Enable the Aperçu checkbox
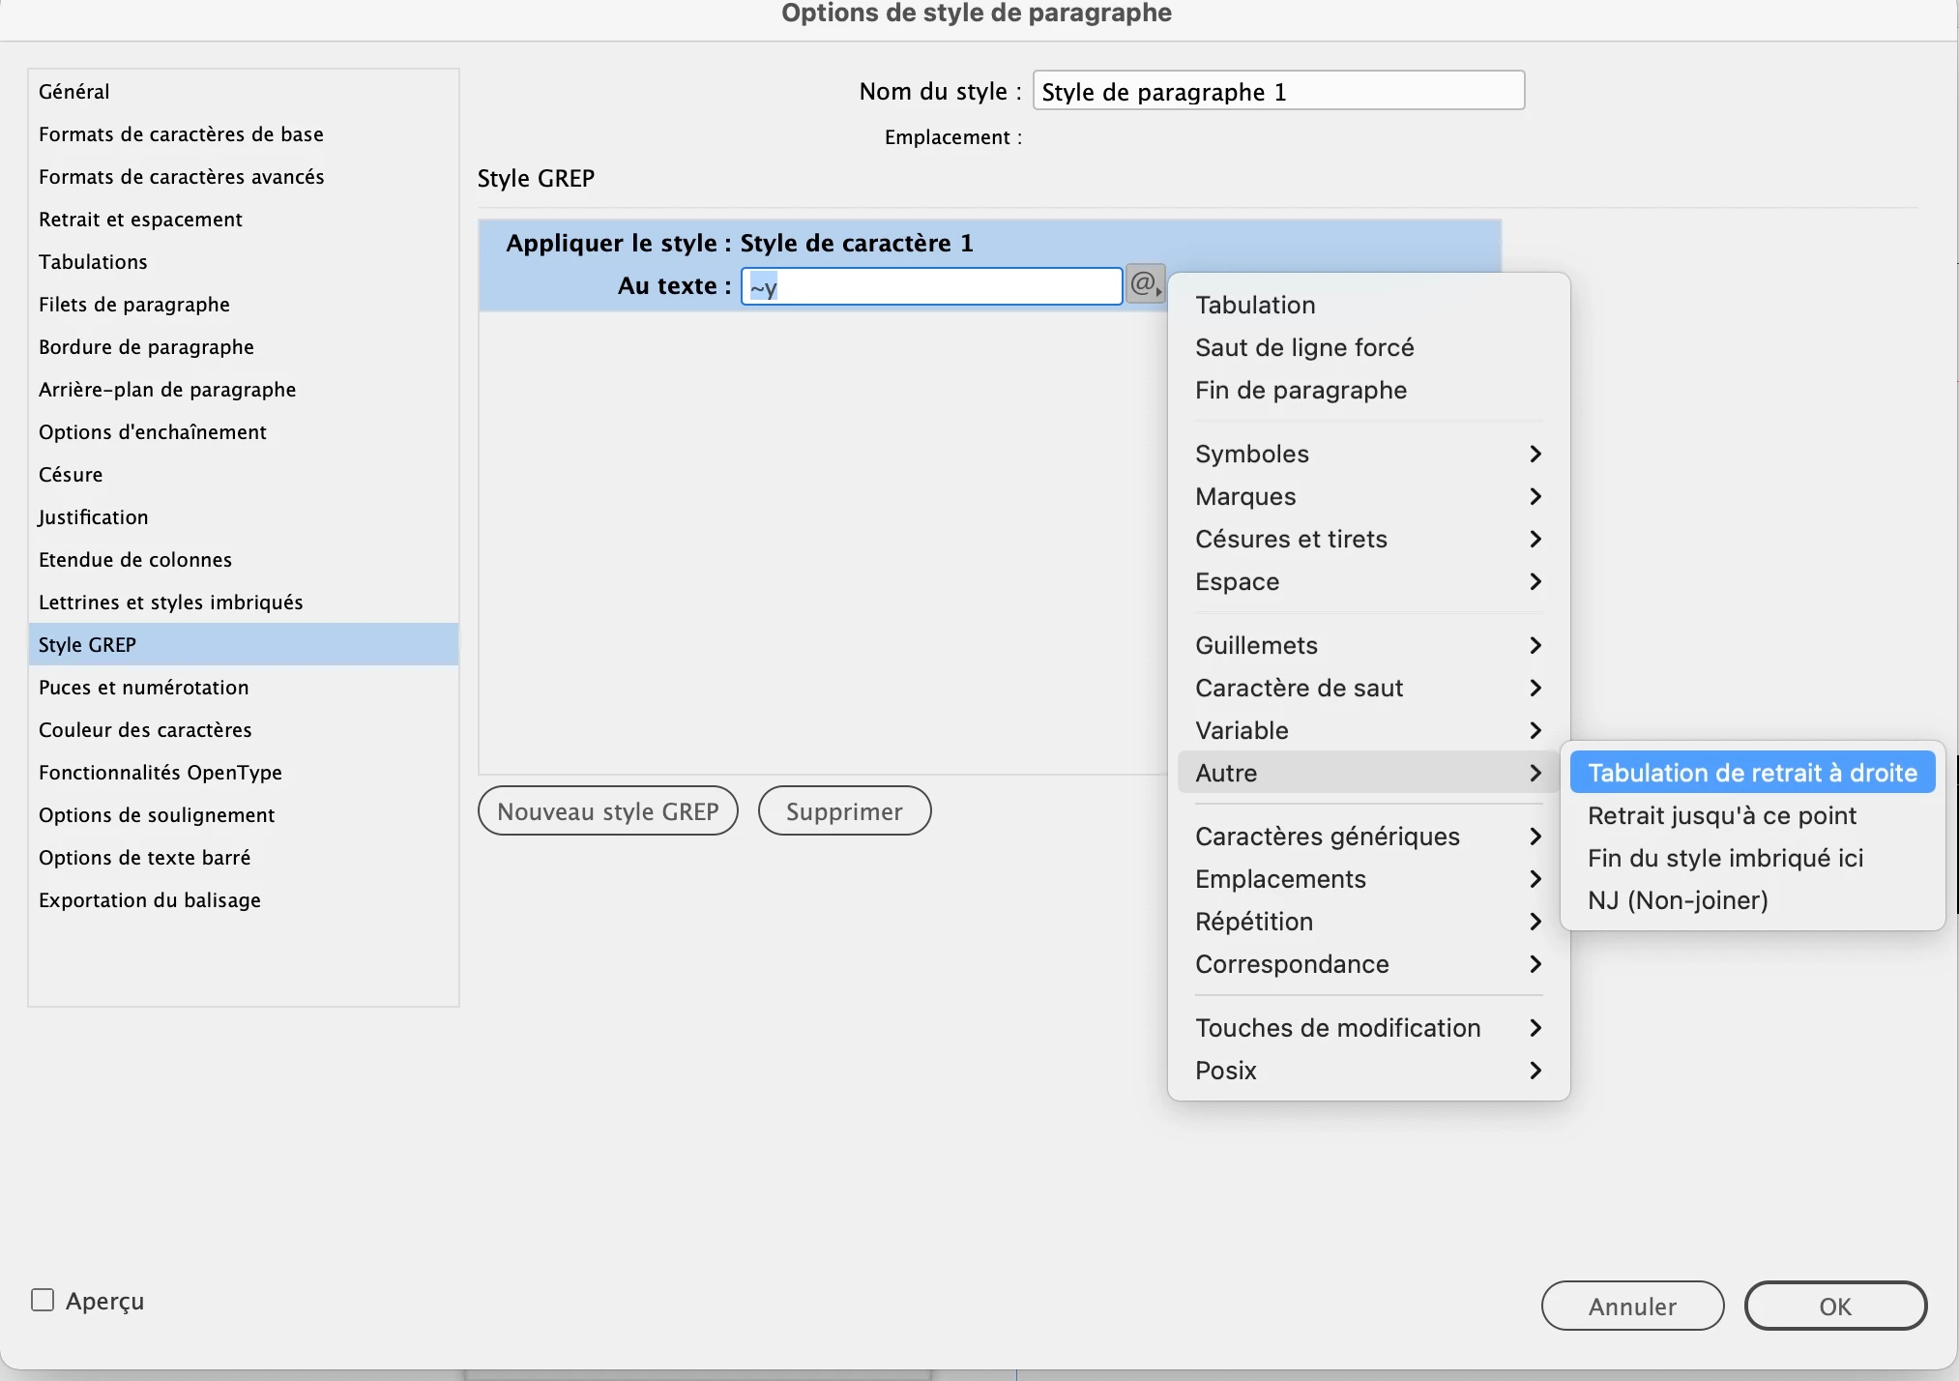 [43, 1300]
